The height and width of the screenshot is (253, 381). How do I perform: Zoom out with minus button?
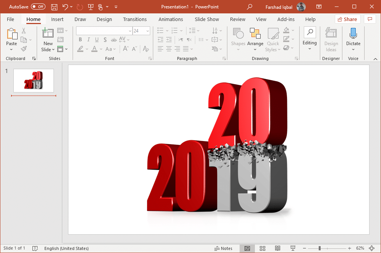point(304,248)
